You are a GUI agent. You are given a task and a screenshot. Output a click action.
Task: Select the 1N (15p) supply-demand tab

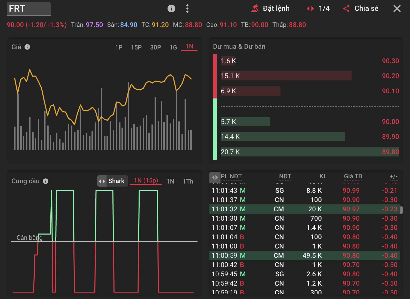(146, 181)
